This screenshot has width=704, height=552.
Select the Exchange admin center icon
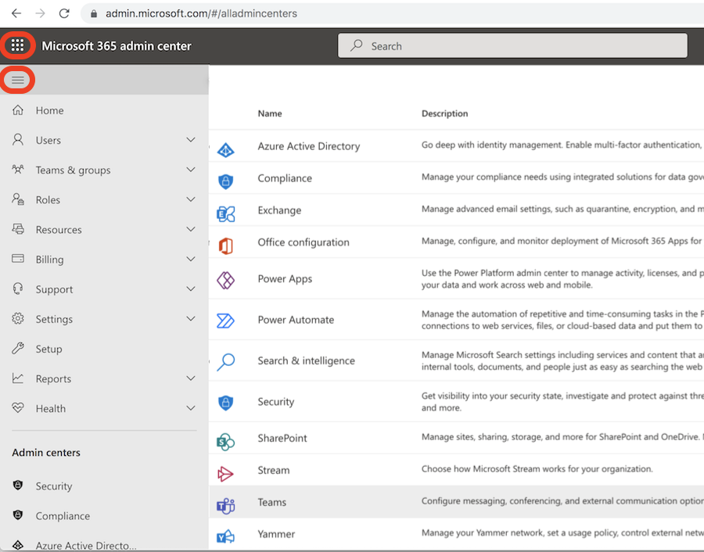tap(226, 210)
